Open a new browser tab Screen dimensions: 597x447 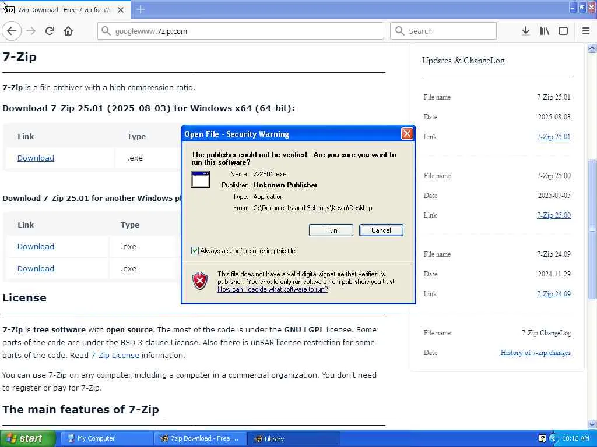tap(141, 9)
